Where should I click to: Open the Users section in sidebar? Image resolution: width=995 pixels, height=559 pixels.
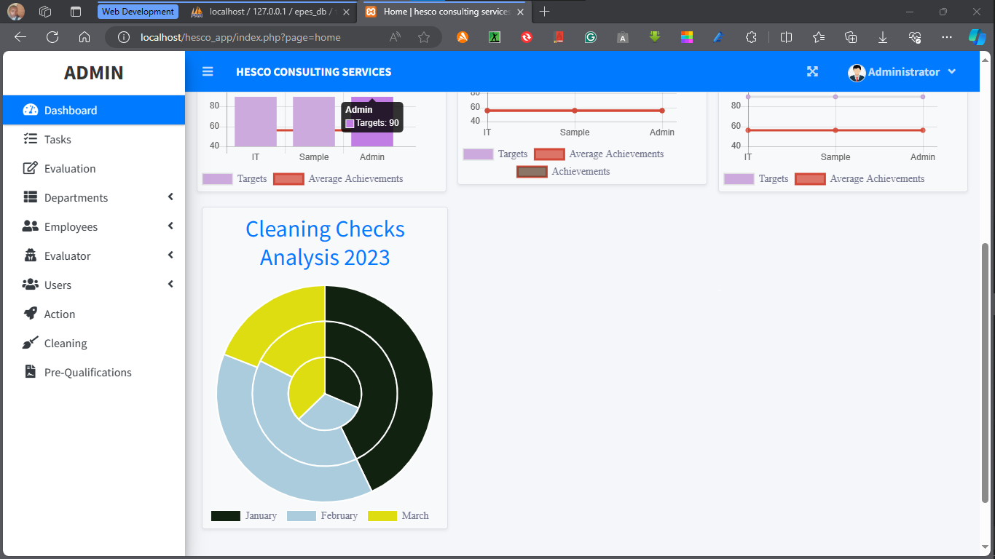coord(58,285)
